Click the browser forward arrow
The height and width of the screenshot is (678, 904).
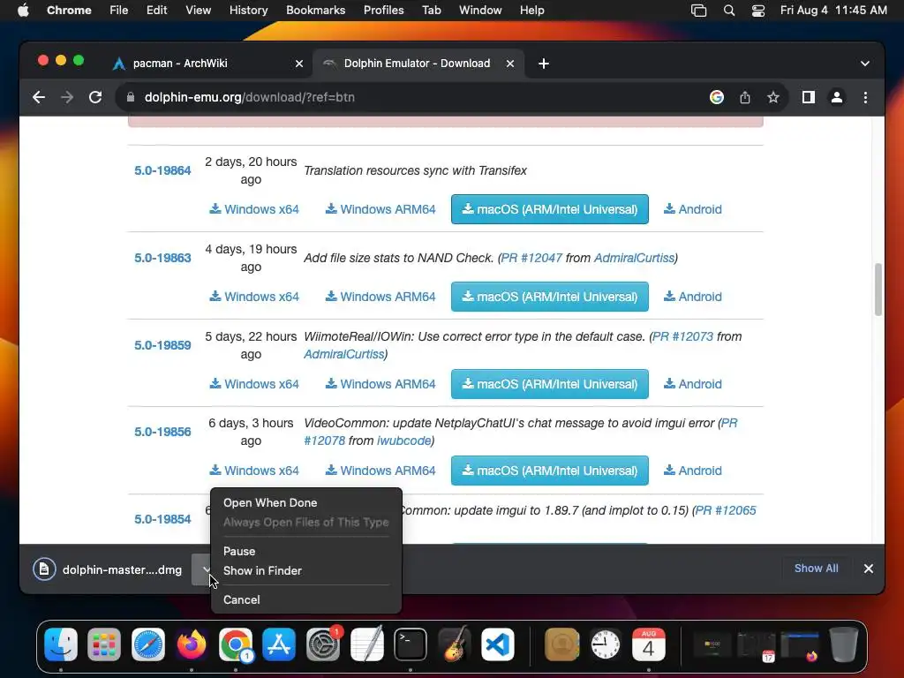tap(67, 97)
